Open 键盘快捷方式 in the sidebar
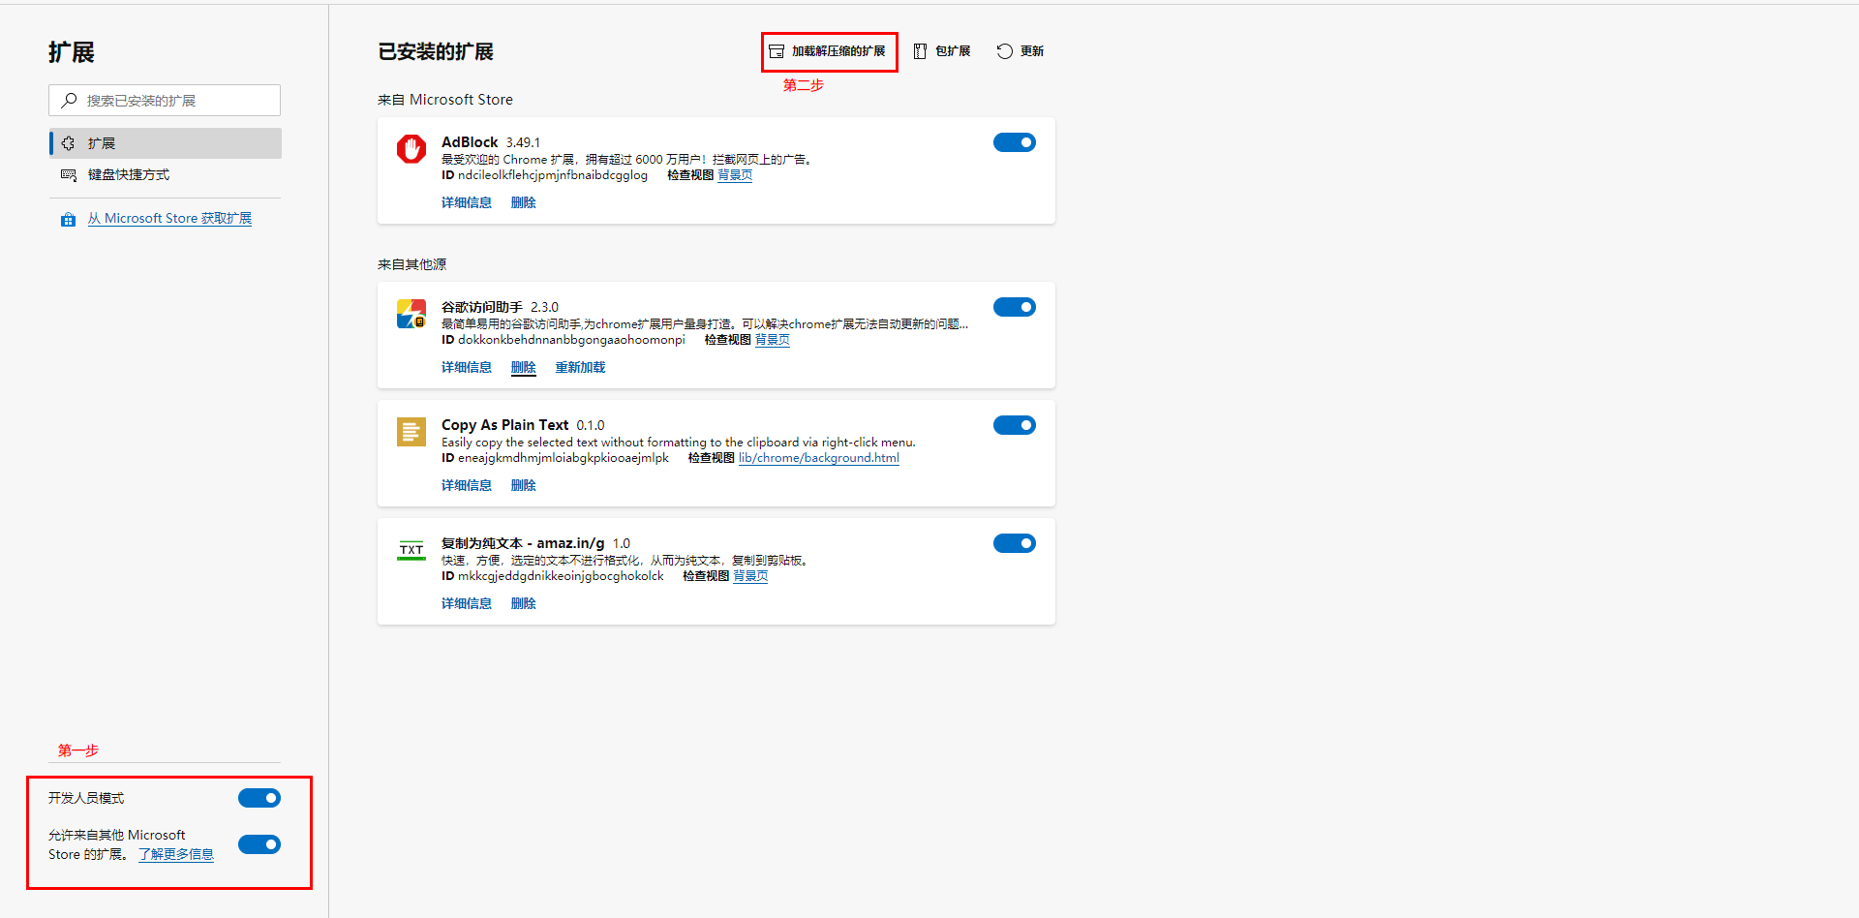Image resolution: width=1859 pixels, height=918 pixels. (166, 175)
